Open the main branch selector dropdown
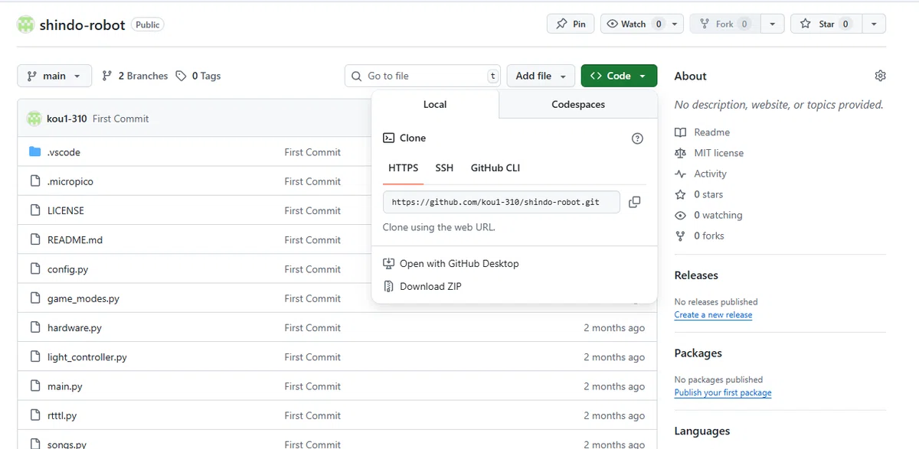919x449 pixels. 54,76
